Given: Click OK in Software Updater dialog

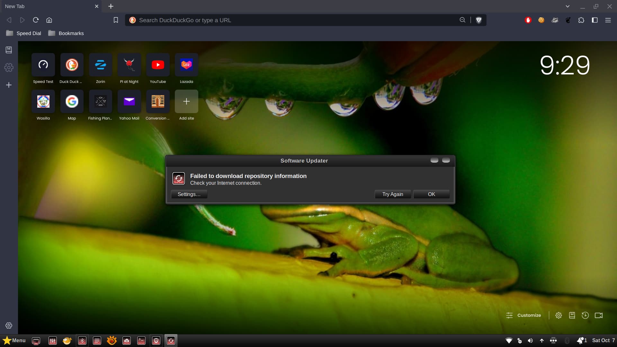Looking at the screenshot, I should click(431, 194).
